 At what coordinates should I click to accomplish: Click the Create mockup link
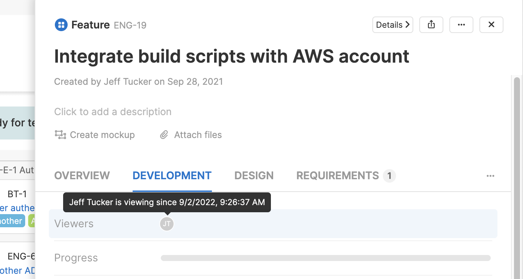[102, 135]
